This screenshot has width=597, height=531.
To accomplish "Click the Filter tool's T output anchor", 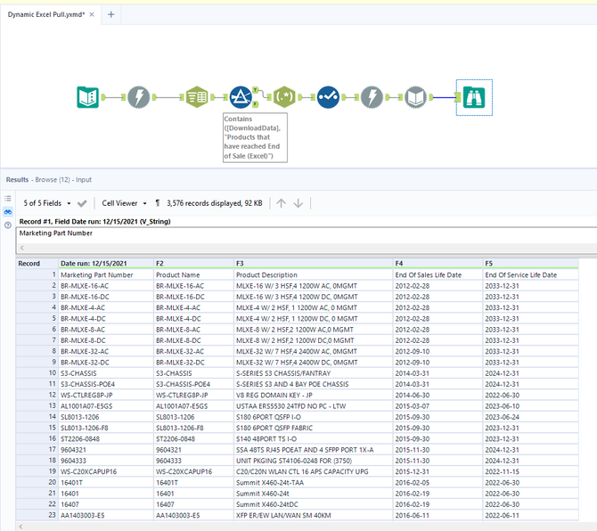I will (x=256, y=90).
